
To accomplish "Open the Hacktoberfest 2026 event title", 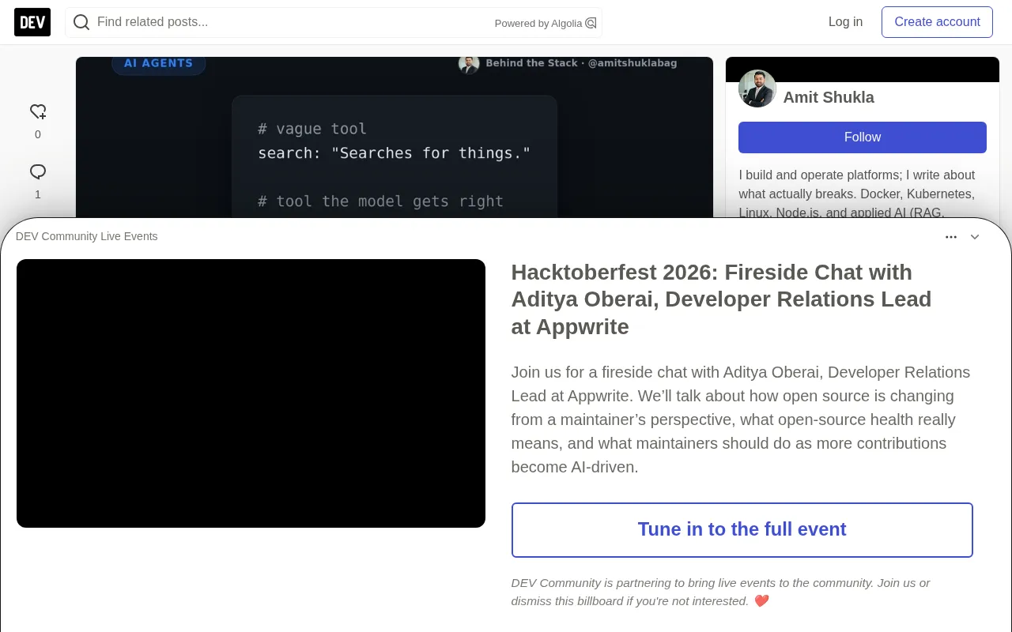I will pyautogui.click(x=721, y=299).
